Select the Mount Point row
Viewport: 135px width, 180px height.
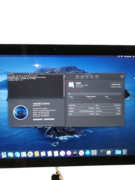[x=82, y=105]
